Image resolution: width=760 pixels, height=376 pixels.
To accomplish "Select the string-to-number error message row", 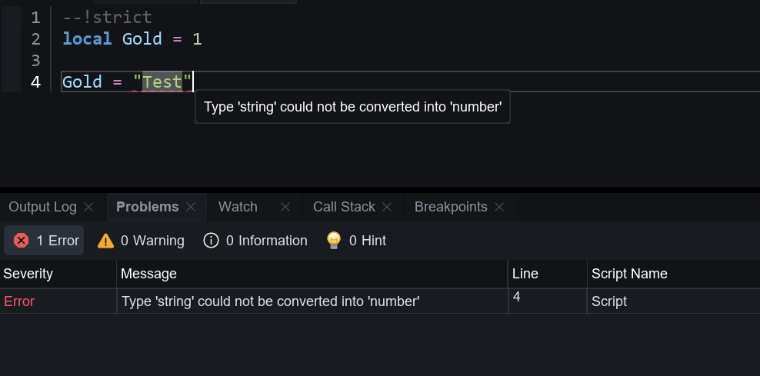I will (x=270, y=301).
